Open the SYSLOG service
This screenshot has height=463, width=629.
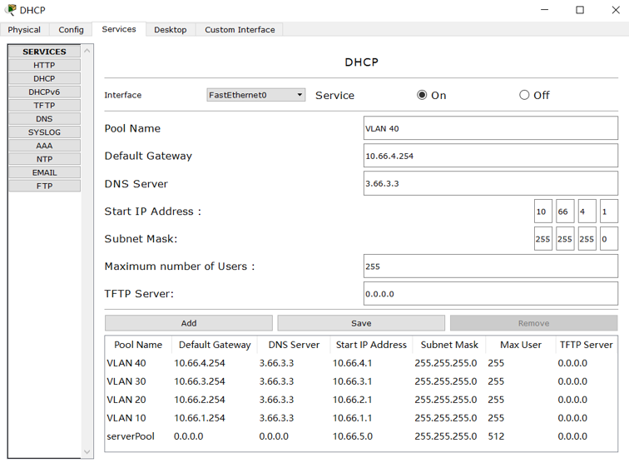pyautogui.click(x=45, y=132)
